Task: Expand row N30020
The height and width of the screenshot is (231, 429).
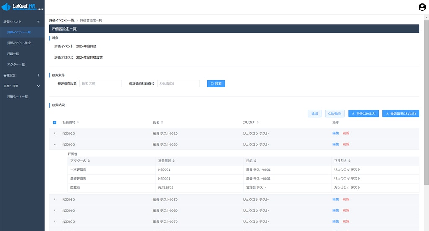Action: [x=55, y=133]
